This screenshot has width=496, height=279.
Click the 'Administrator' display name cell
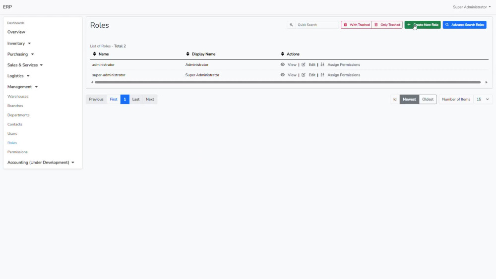(x=197, y=64)
